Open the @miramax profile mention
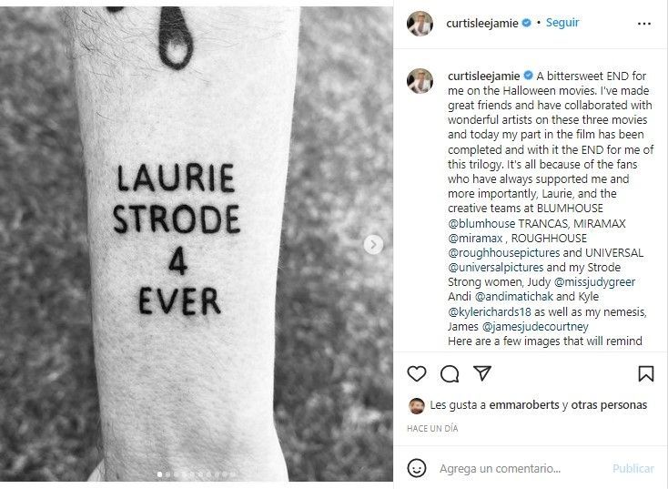The height and width of the screenshot is (489, 668). tap(475, 239)
